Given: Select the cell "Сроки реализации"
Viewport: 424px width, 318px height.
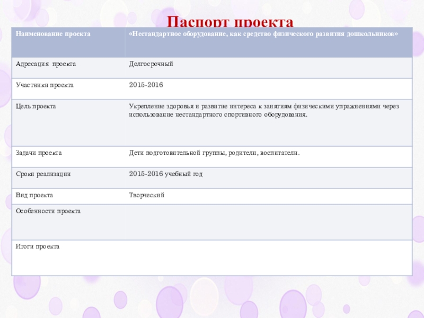Looking at the screenshot, I should coord(68,178).
